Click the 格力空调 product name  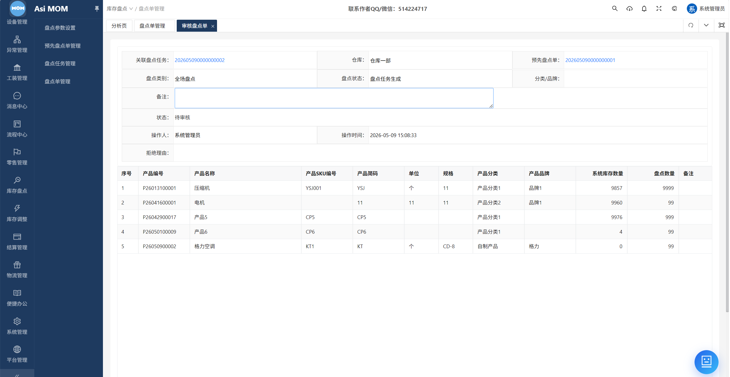204,246
